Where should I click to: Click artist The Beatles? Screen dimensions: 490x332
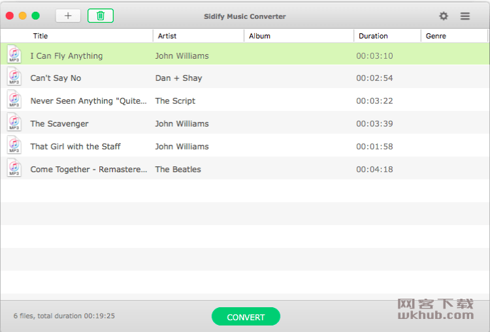(178, 169)
